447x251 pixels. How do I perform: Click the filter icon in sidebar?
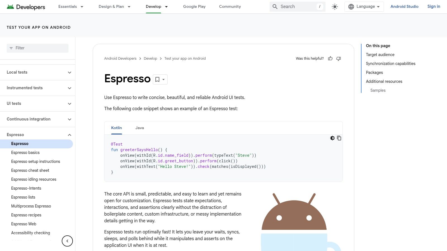click(x=11, y=48)
